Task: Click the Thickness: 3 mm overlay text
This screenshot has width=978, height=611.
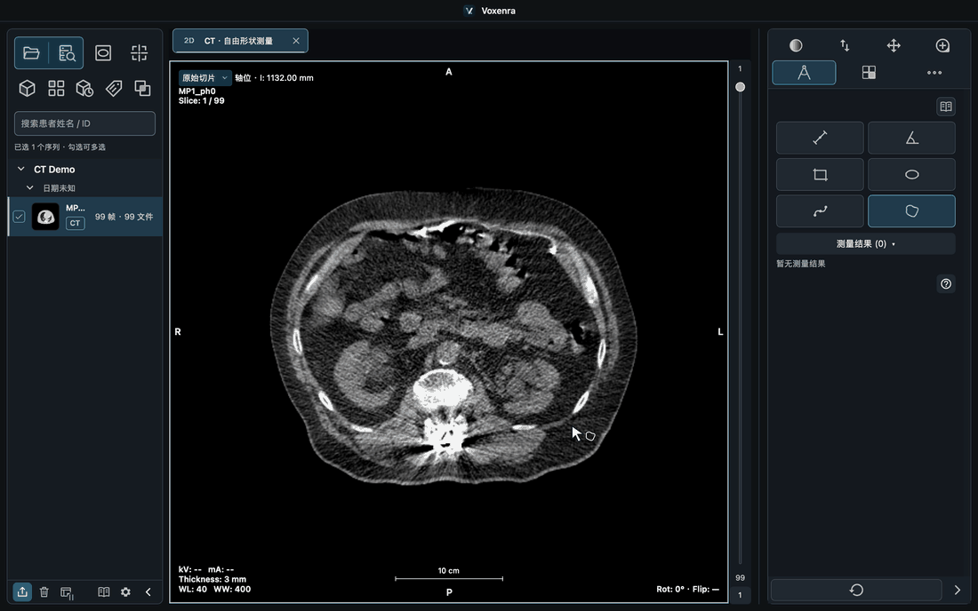Action: 212,579
